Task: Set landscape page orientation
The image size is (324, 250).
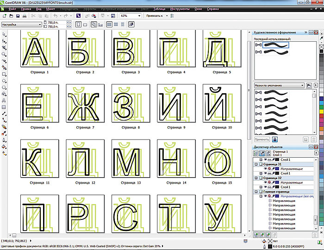Action: (85, 25)
